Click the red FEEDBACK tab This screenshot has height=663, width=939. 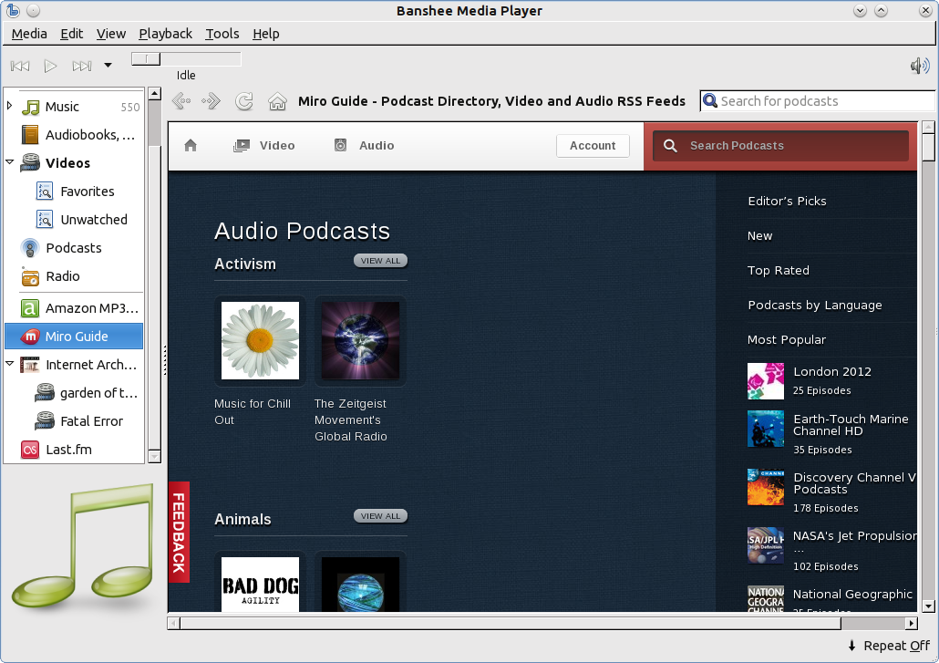[179, 532]
